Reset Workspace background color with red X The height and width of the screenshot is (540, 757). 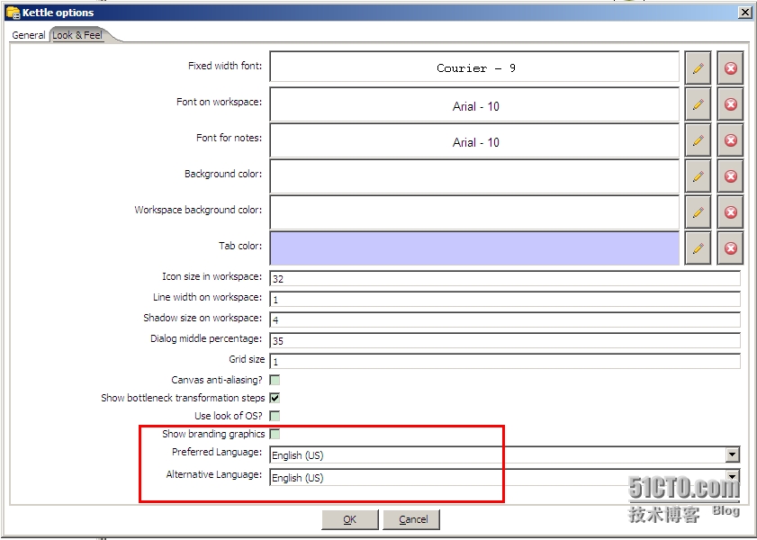pyautogui.click(x=730, y=212)
